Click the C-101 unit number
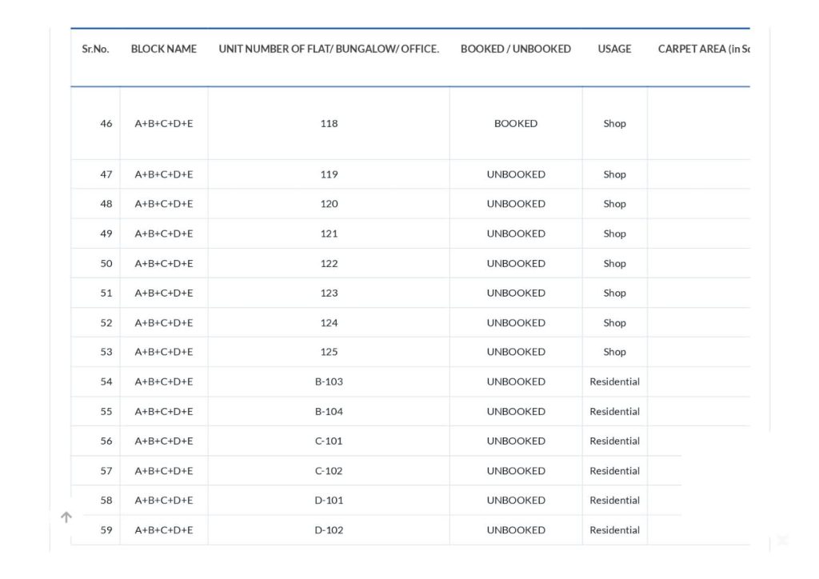 click(329, 441)
